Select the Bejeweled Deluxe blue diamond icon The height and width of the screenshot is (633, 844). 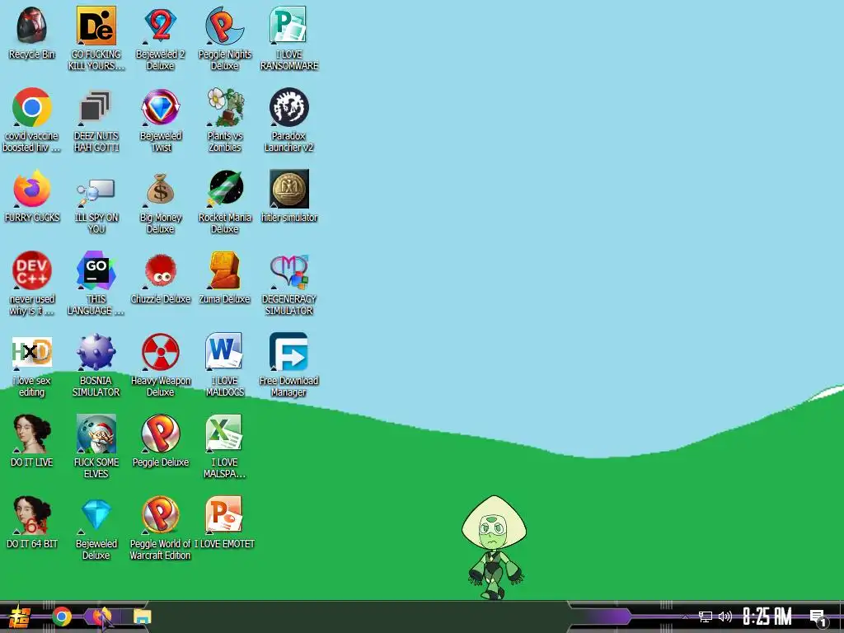click(96, 516)
